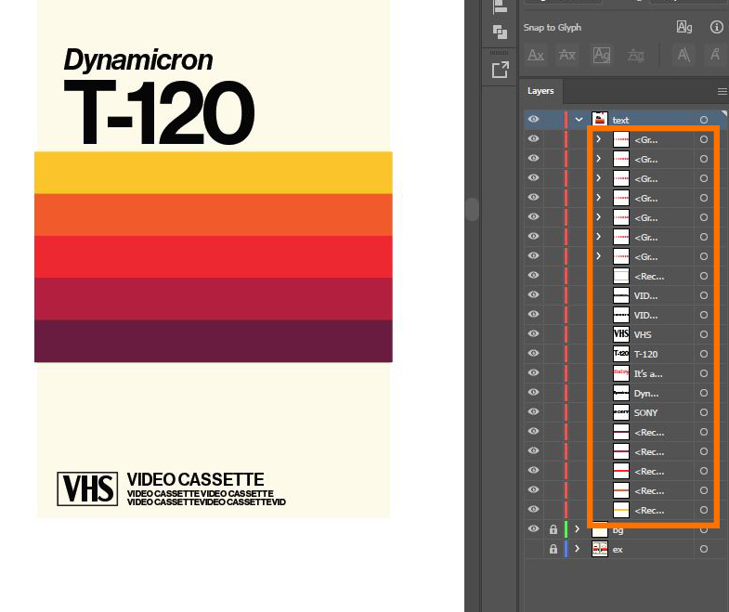Select the yellow stripe on artboard
729x612 pixels.
pos(214,173)
